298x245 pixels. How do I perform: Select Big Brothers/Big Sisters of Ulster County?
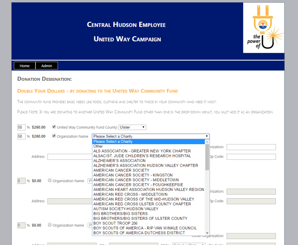click(x=149, y=218)
